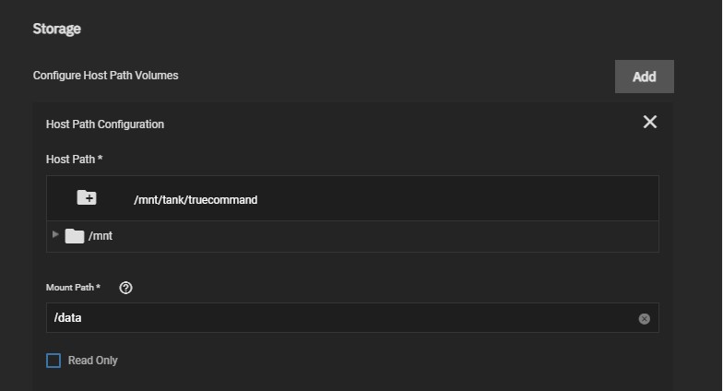Image resolution: width=723 pixels, height=391 pixels.
Task: Click the Storage section heading
Action: [57, 29]
